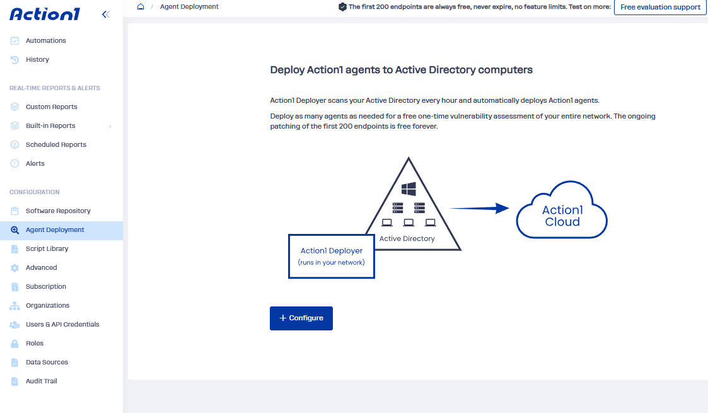Click the Scheduled Reports icon
This screenshot has height=413, width=708.
[x=15, y=145]
